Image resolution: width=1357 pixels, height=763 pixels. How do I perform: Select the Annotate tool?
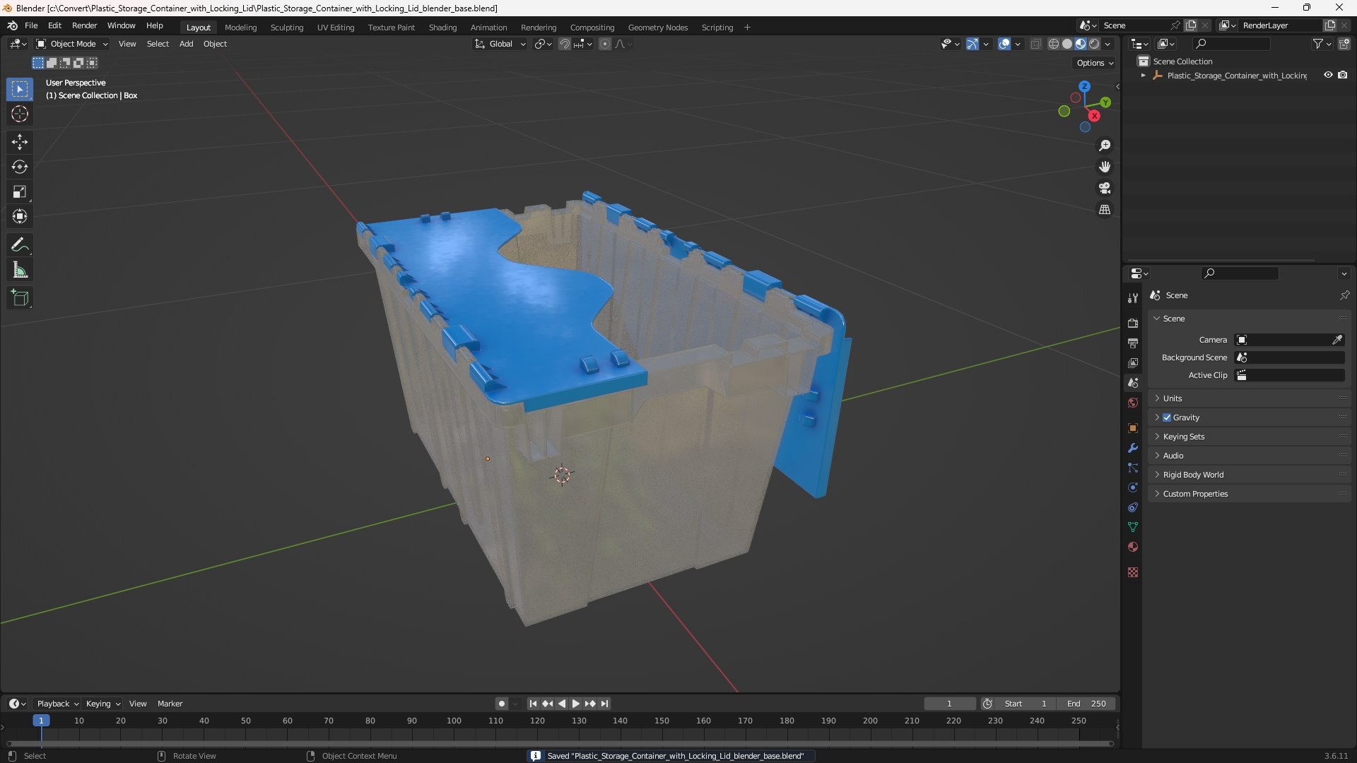click(x=20, y=245)
